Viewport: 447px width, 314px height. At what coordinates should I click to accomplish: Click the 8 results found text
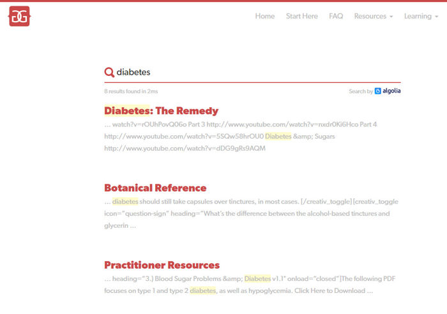(131, 91)
